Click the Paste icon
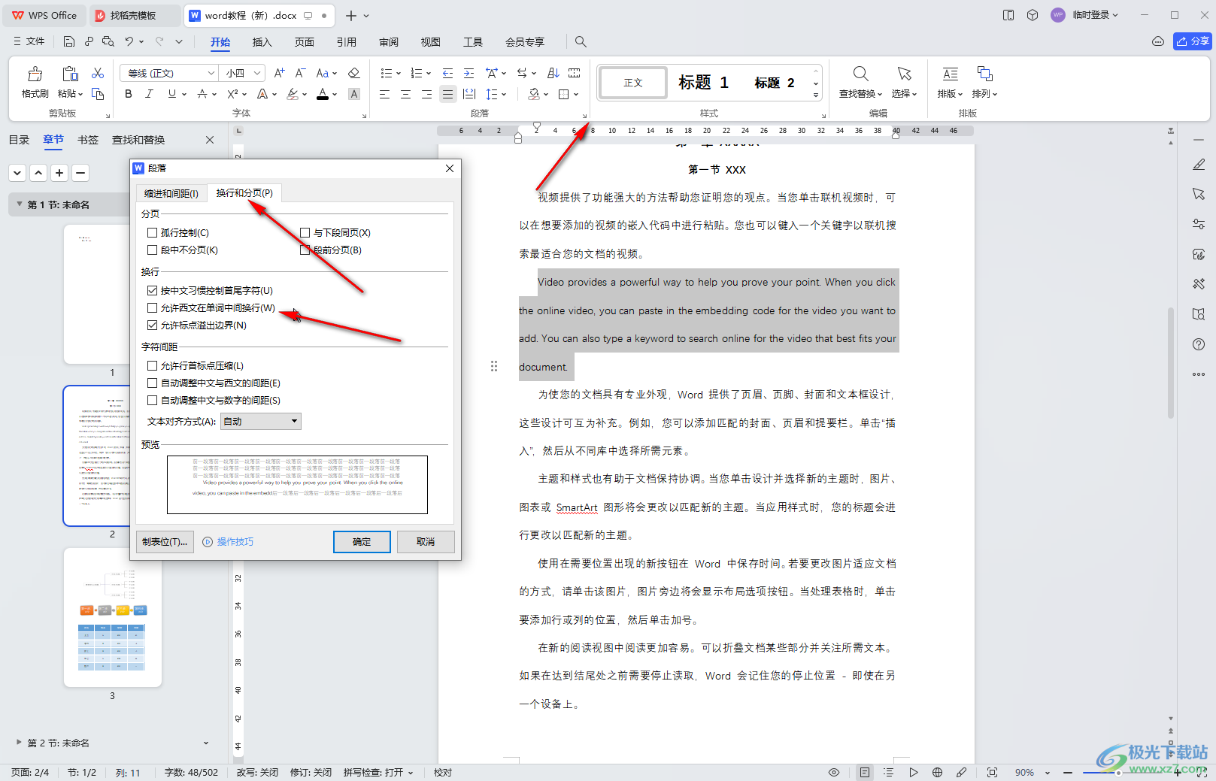This screenshot has width=1216, height=781. click(70, 74)
